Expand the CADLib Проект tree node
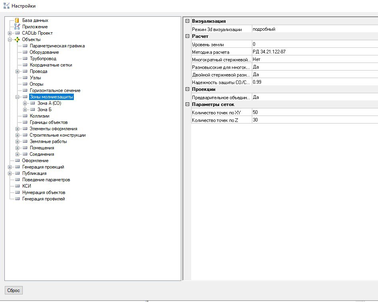This screenshot has height=302, width=378. pyautogui.click(x=10, y=33)
